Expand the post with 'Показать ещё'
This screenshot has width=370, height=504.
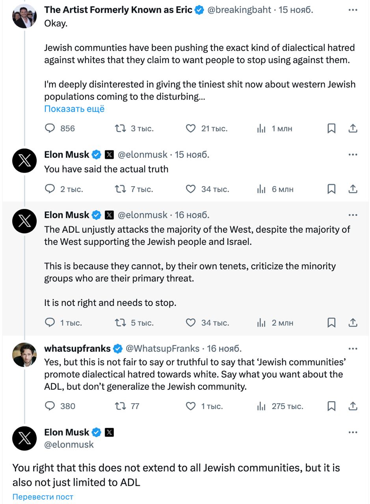[74, 108]
